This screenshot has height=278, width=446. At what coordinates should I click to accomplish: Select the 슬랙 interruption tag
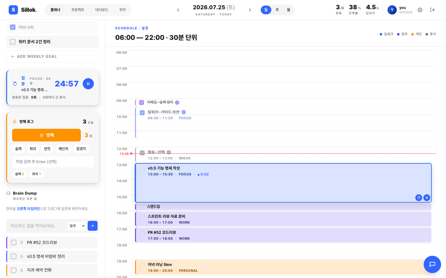tap(19, 149)
